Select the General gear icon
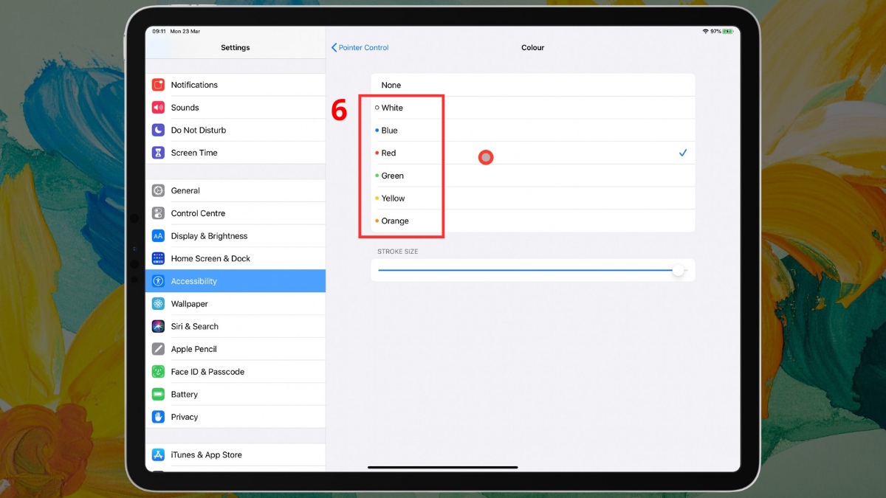Screen dimensions: 886x498 (157, 190)
